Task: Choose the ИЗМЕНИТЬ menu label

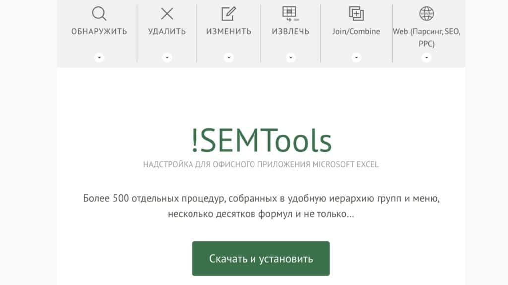Action: tap(229, 31)
